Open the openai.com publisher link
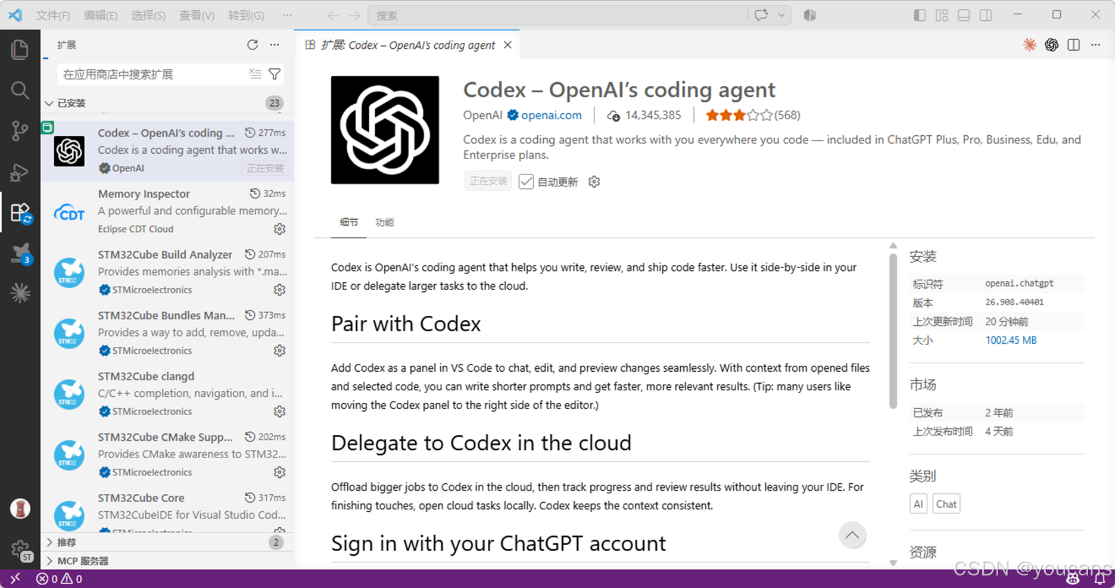This screenshot has width=1115, height=588. click(x=551, y=116)
